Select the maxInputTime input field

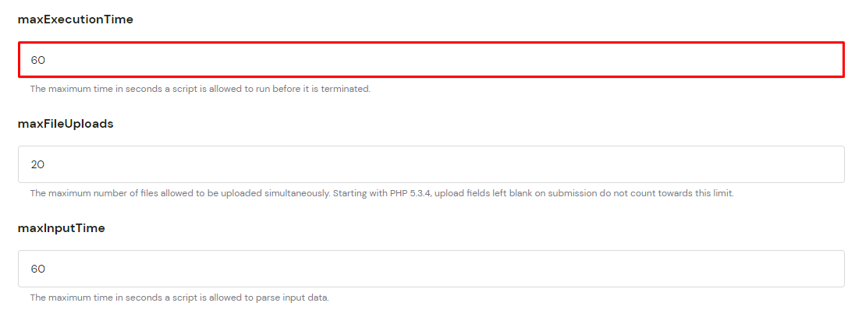coord(431,269)
